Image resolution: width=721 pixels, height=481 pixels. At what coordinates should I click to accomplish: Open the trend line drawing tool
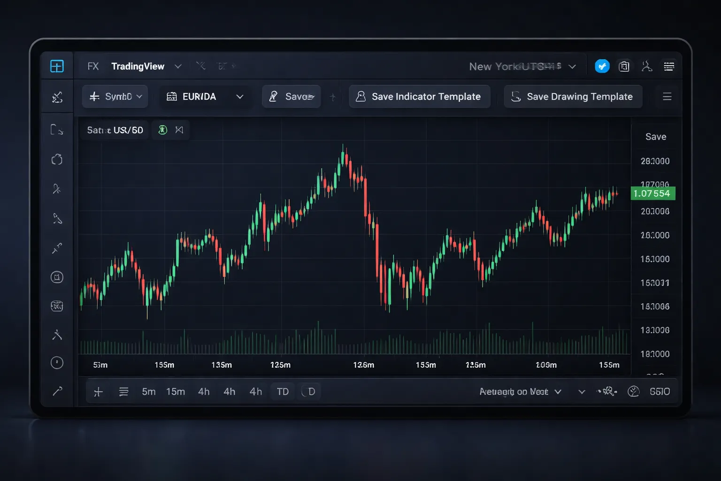coord(57,130)
